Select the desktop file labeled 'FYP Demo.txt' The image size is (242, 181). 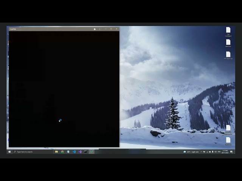click(228, 55)
